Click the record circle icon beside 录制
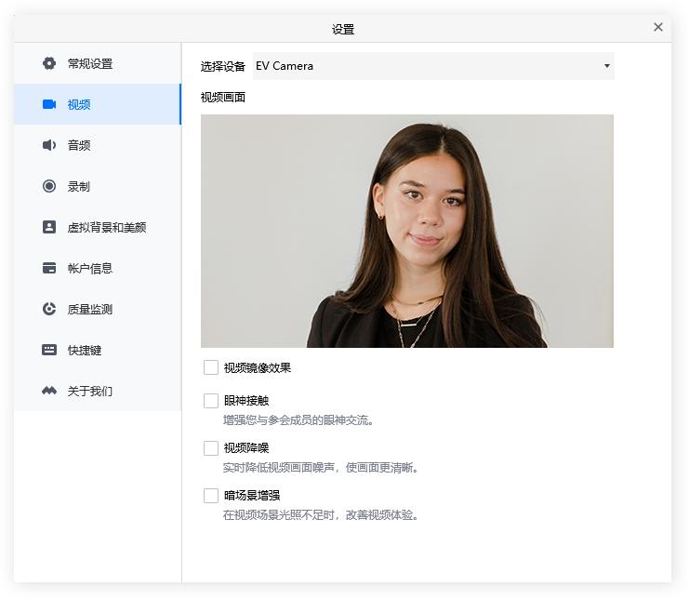Image resolution: width=689 pixels, height=599 pixels. 49,186
